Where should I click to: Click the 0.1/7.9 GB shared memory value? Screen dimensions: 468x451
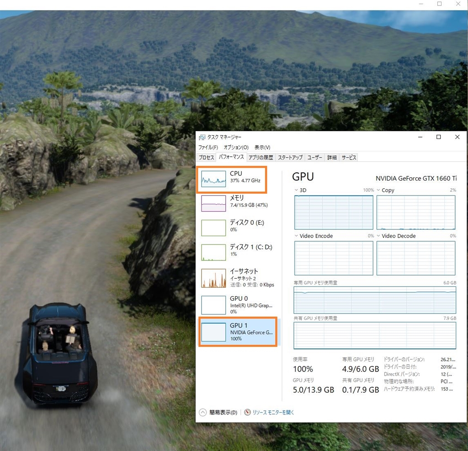pyautogui.click(x=360, y=390)
